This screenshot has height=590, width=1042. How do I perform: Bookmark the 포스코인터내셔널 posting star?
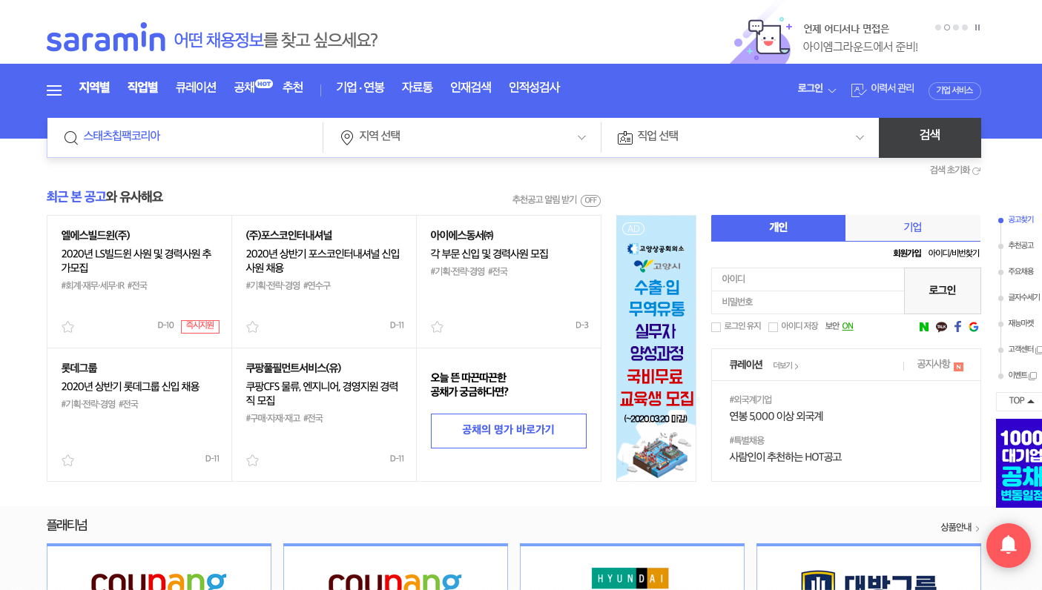(x=252, y=327)
